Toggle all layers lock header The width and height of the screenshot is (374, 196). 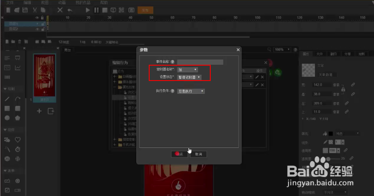coord(42,17)
